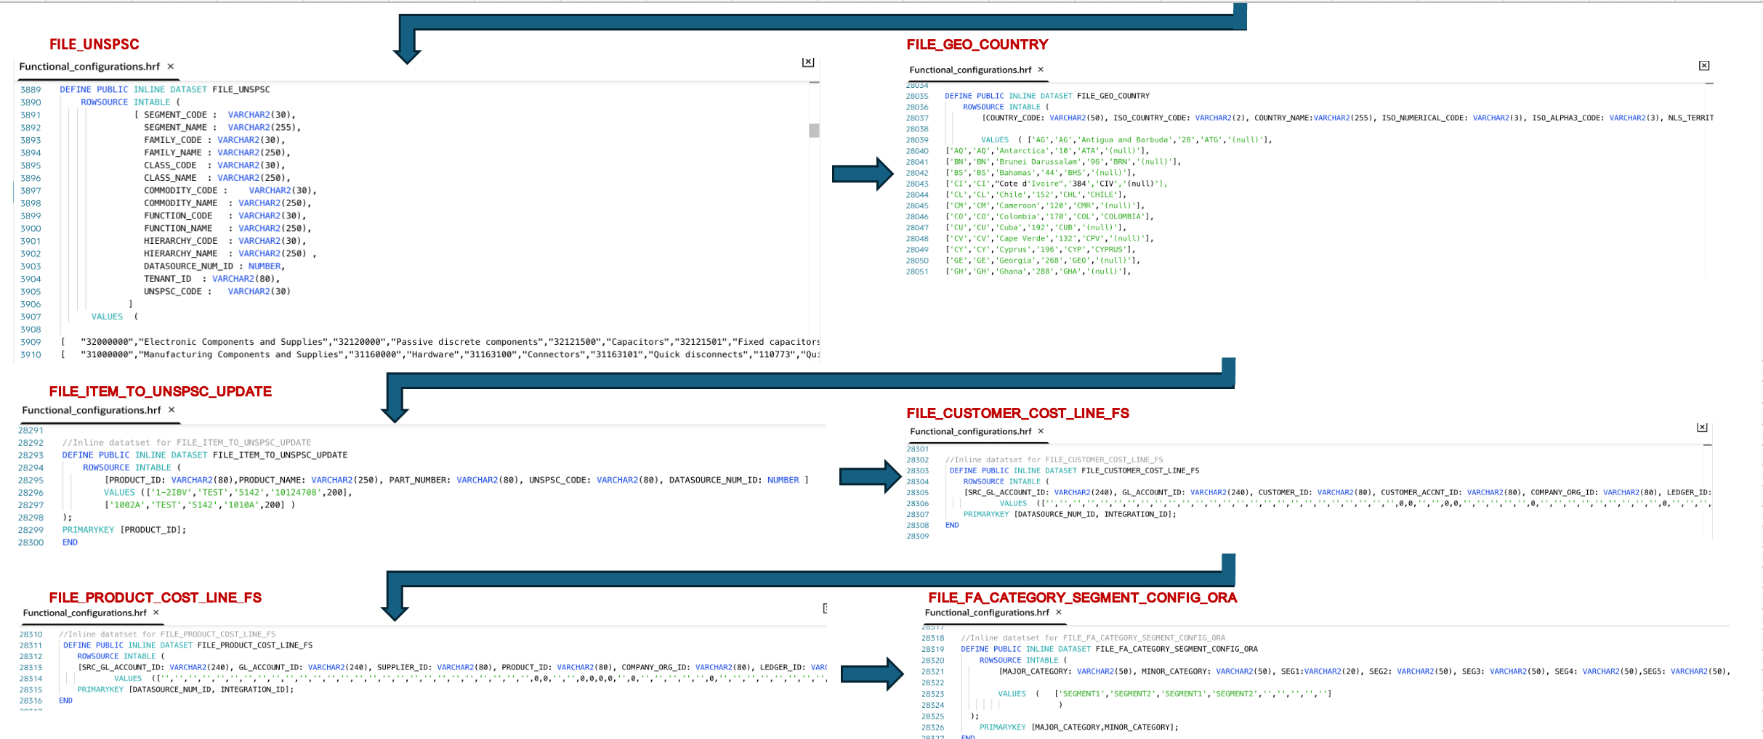Click comment '//Inline datatset for FILE_PRODUCT_COST_LINE_FS'
The height and width of the screenshot is (739, 1763).
[x=167, y=634]
